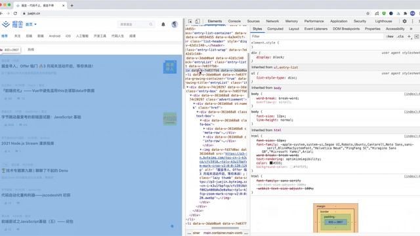Open the user avatar menu on Juejin

coord(175,24)
